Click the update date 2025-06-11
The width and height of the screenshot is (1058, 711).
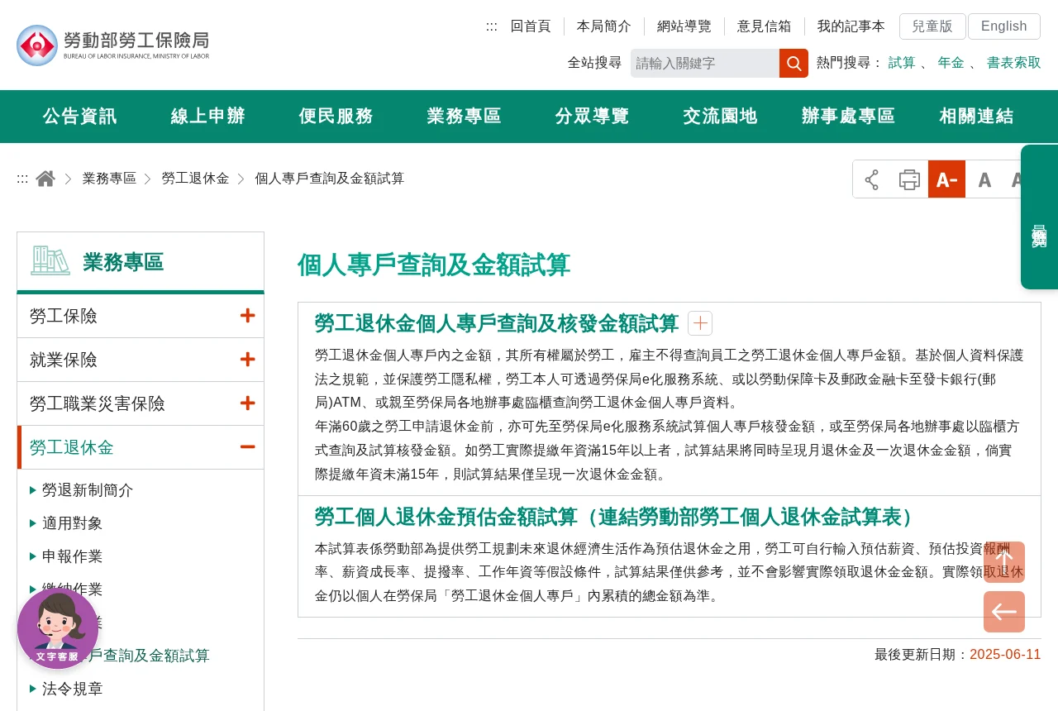pyautogui.click(x=1005, y=655)
